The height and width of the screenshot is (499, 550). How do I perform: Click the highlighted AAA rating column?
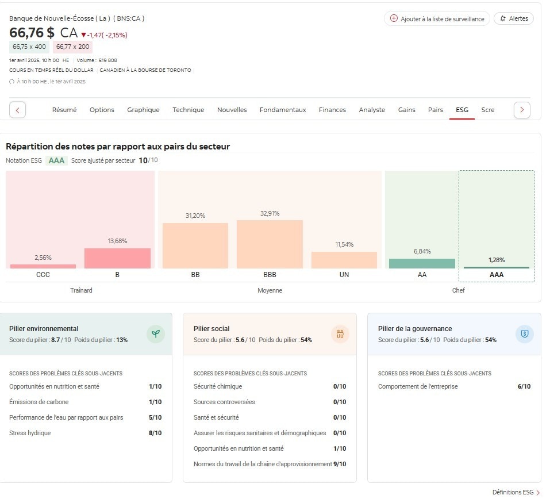pyautogui.click(x=497, y=226)
